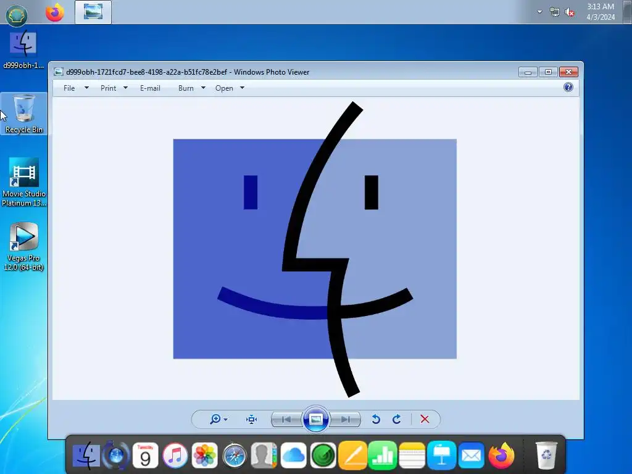The height and width of the screenshot is (474, 632).
Task: Open Firefox pinned on the top taskbar
Action: click(x=55, y=12)
